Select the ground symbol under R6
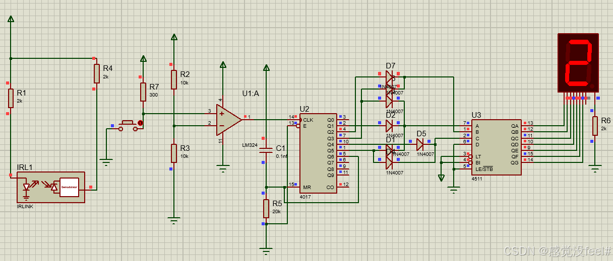 [595, 168]
